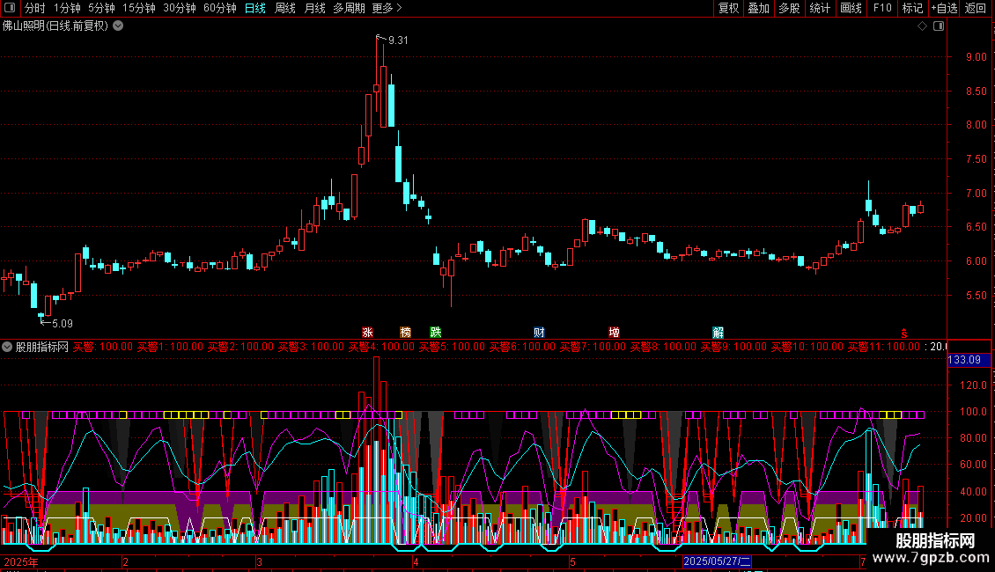Open the 跌 event marker icon

pyautogui.click(x=435, y=333)
